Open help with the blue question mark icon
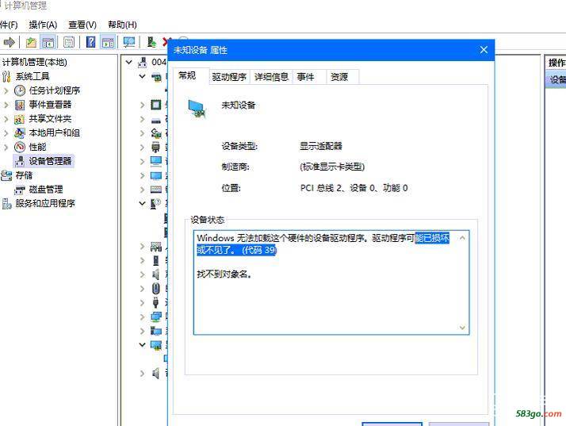Image resolution: width=566 pixels, height=426 pixels. [90, 42]
